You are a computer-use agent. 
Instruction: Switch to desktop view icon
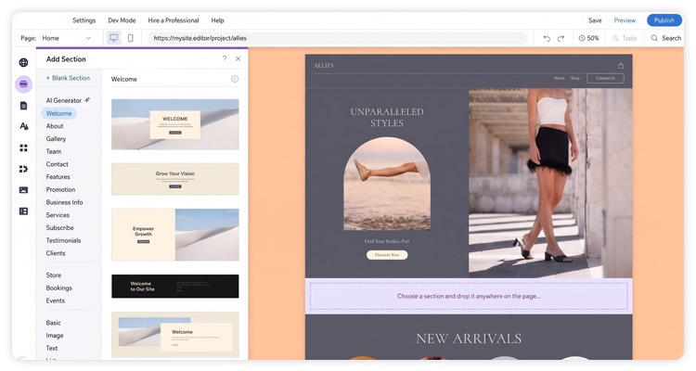[113, 38]
